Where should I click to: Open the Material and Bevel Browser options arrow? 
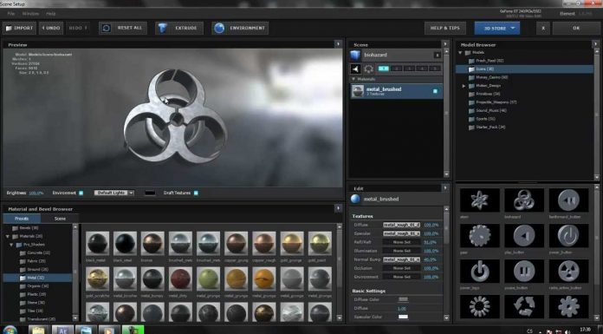[338, 208]
